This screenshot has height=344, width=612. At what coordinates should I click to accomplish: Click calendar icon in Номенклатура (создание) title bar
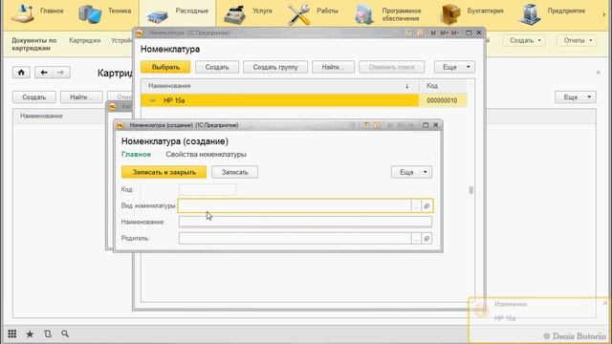point(377,125)
